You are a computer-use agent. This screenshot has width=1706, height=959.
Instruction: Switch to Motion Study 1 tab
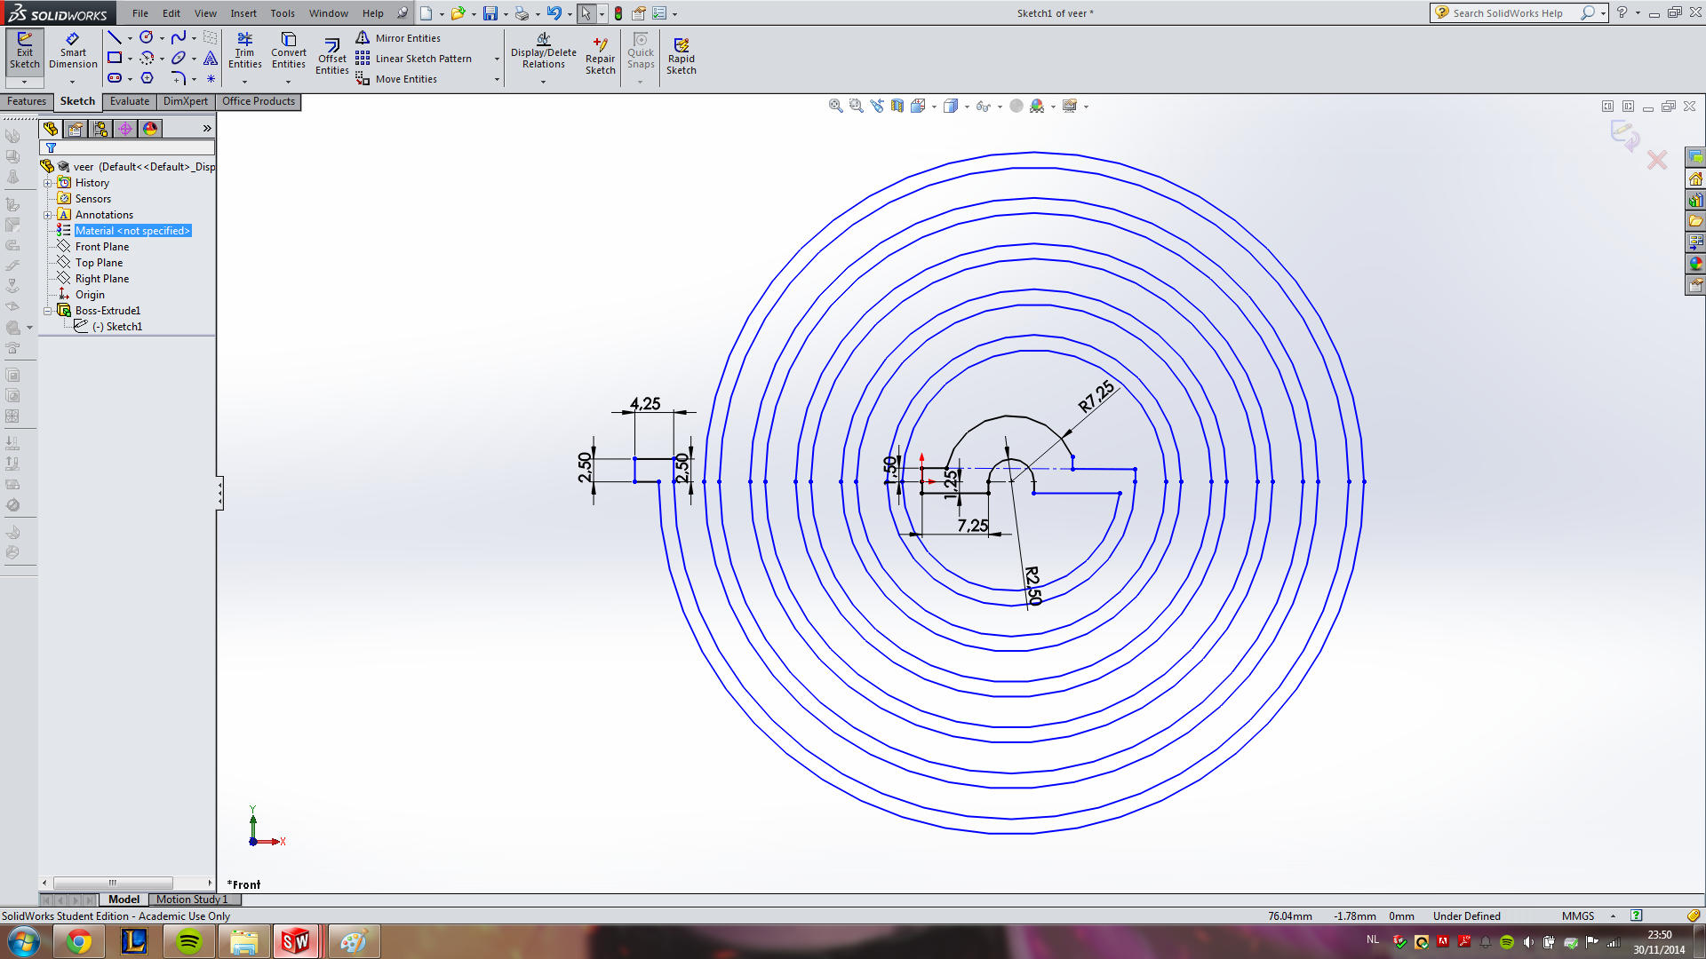(x=192, y=900)
